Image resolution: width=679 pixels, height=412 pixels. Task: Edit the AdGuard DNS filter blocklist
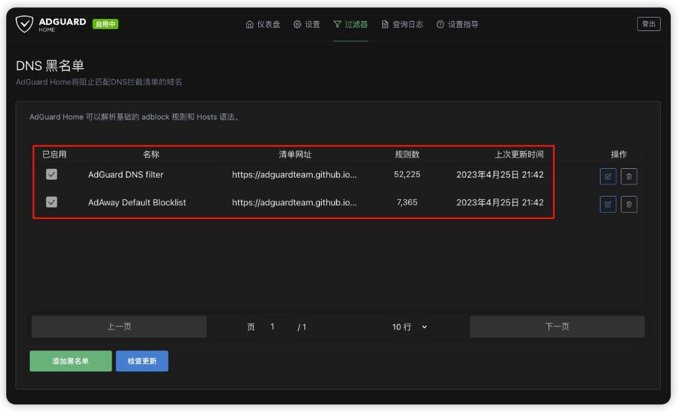(608, 176)
